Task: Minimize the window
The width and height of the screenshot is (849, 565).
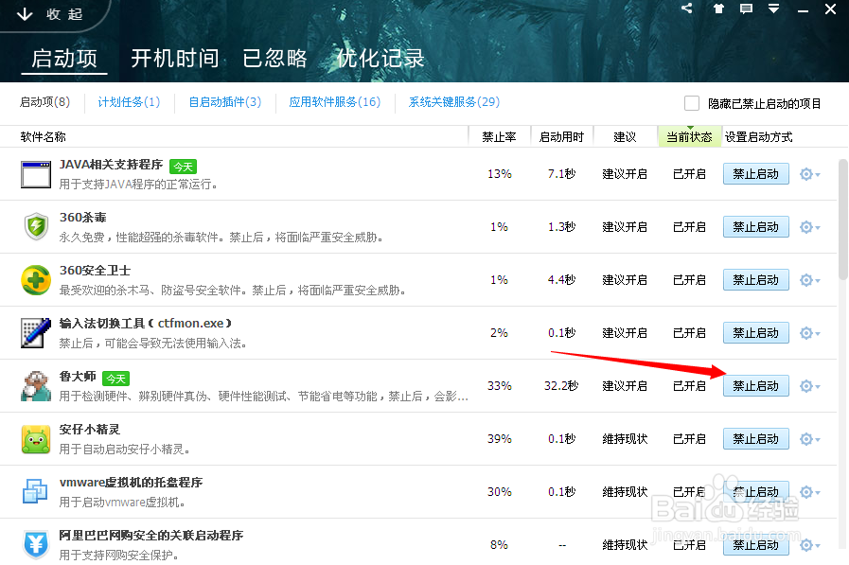Action: 803,9
